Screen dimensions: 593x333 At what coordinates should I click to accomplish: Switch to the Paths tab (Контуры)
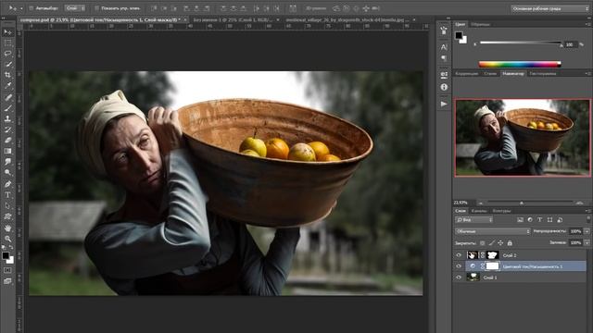[501, 211]
